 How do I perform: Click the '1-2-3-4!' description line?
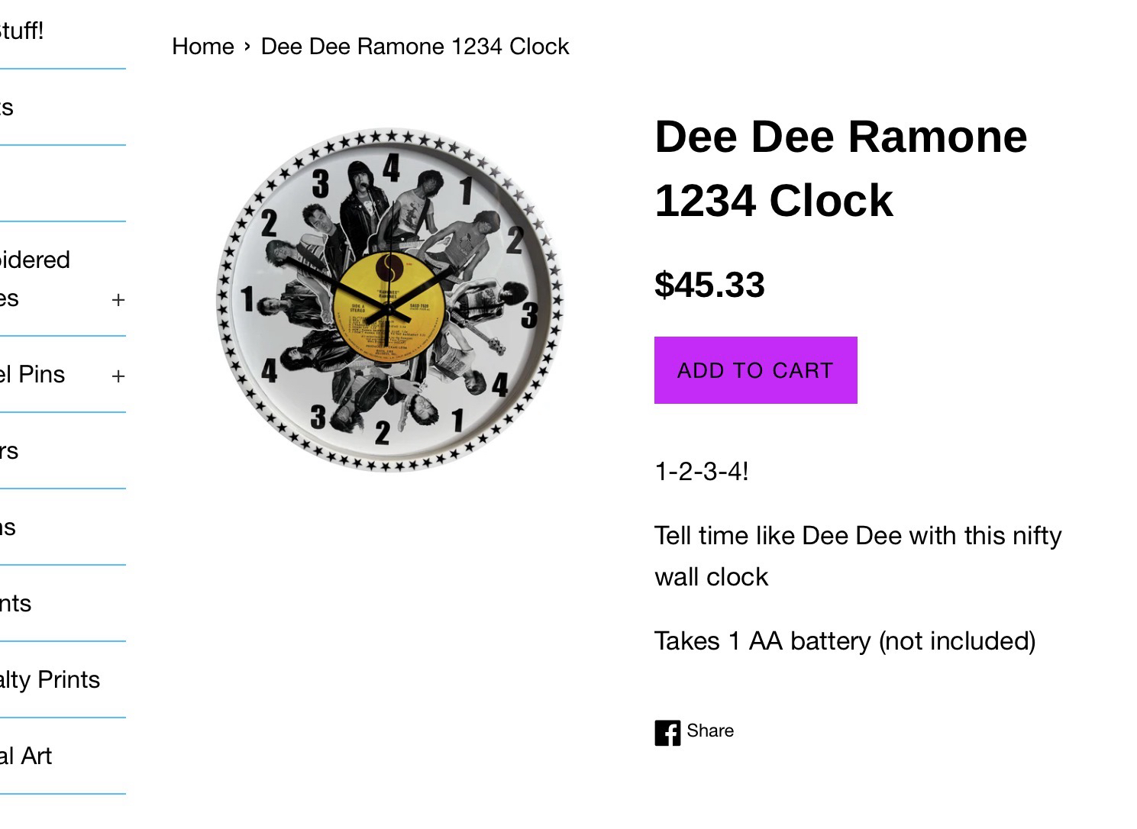(701, 472)
